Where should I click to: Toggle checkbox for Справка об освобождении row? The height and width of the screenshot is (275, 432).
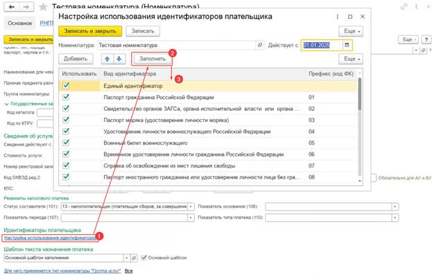66,166
